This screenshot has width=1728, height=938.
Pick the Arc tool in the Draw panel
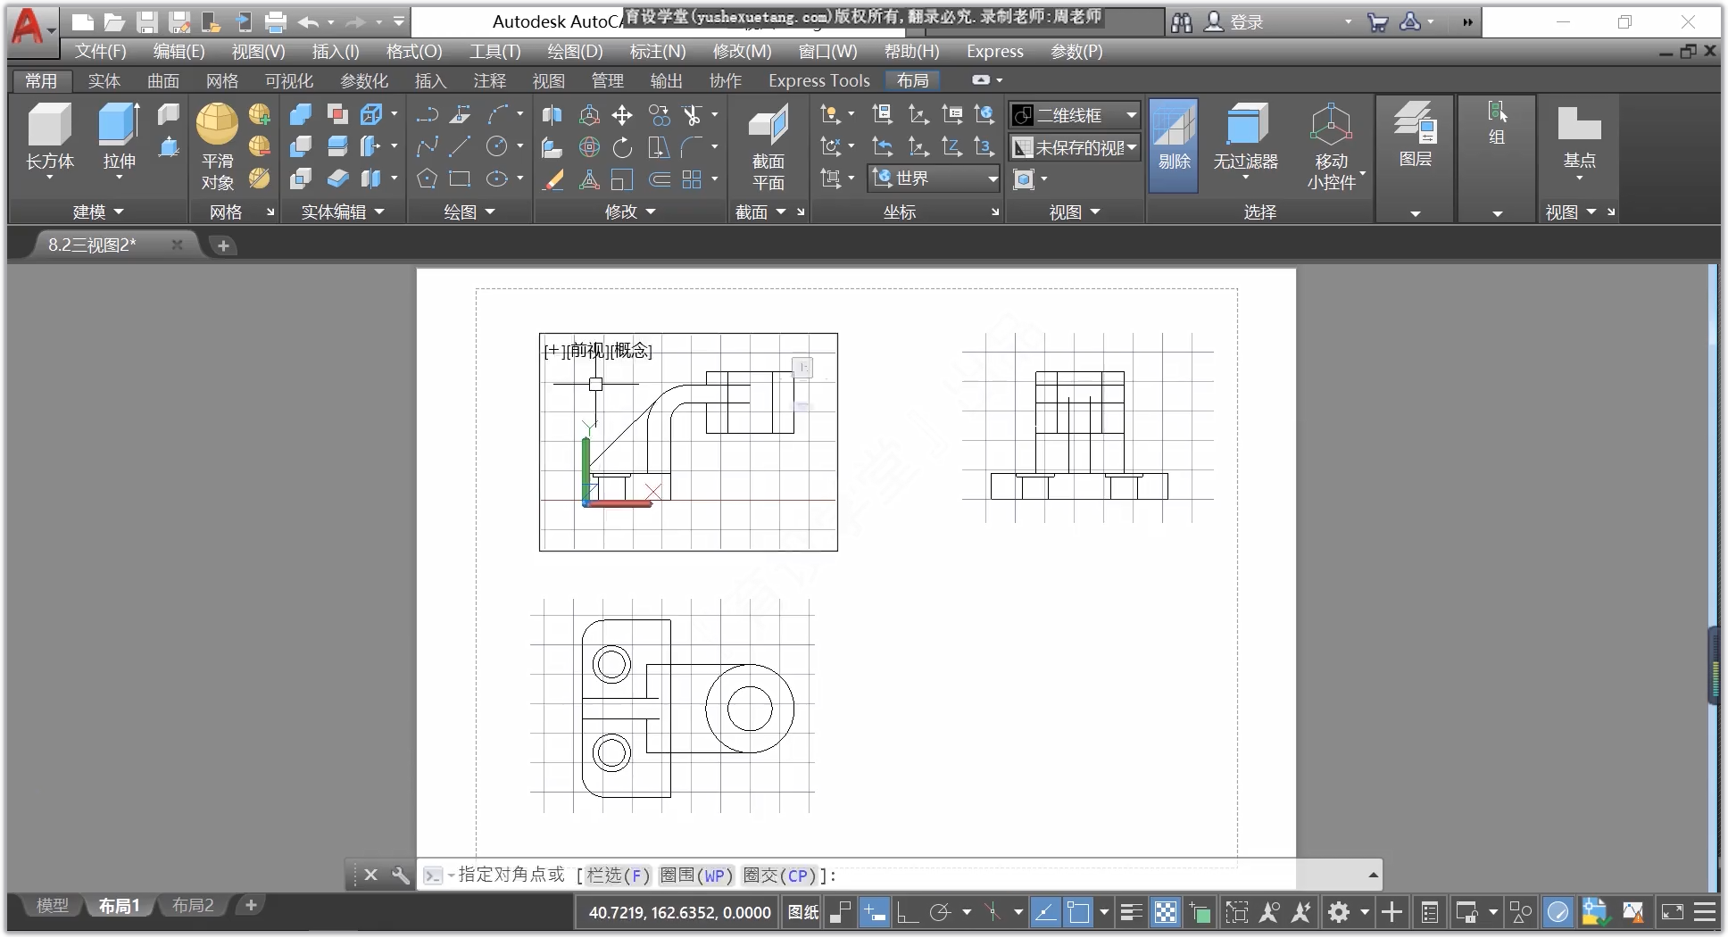point(497,114)
